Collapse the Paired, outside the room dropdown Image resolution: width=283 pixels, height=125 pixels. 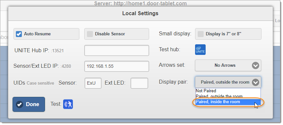pyautogui.click(x=228, y=82)
